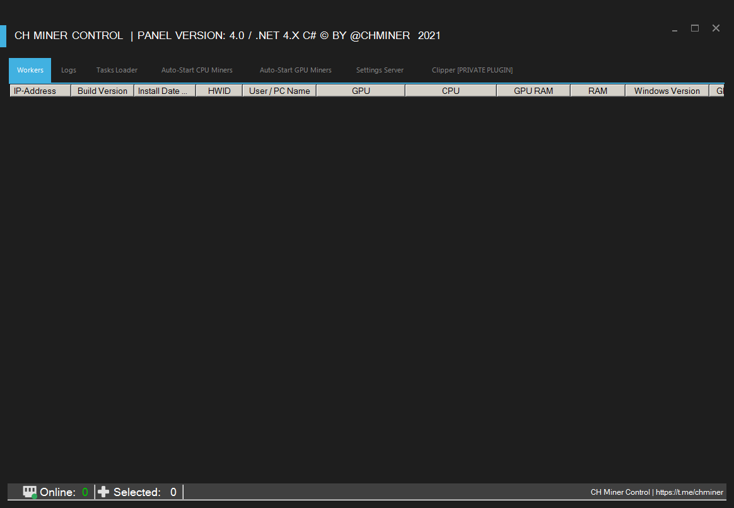734x508 pixels.
Task: Click the HWID column header
Action: pos(219,91)
